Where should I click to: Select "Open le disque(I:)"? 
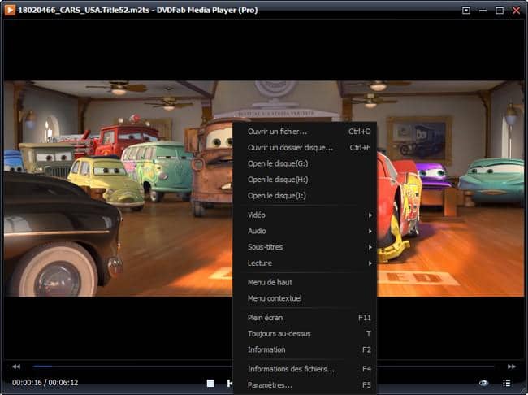(x=305, y=196)
